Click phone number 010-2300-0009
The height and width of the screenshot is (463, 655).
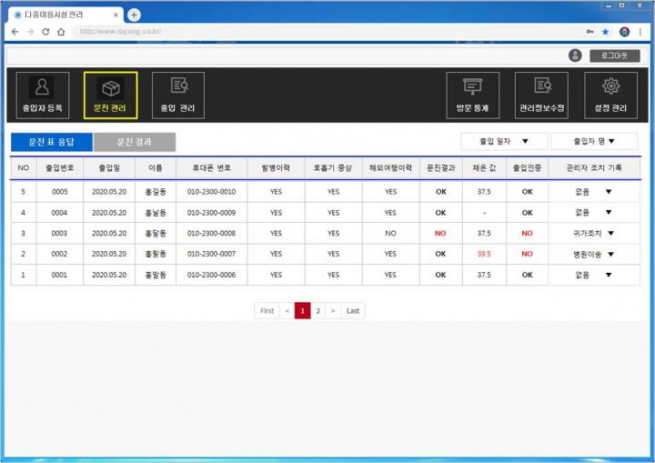click(x=211, y=213)
